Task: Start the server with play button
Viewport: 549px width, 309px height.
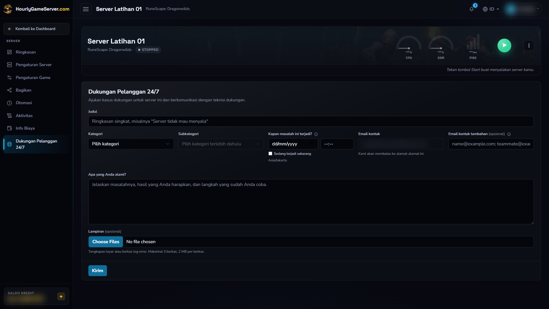Action: [504, 45]
